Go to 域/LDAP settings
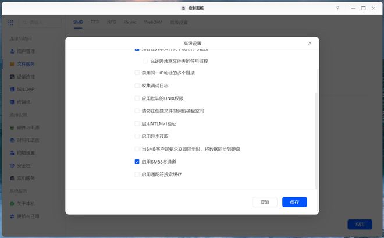Image resolution: width=384 pixels, height=238 pixels. [26, 89]
